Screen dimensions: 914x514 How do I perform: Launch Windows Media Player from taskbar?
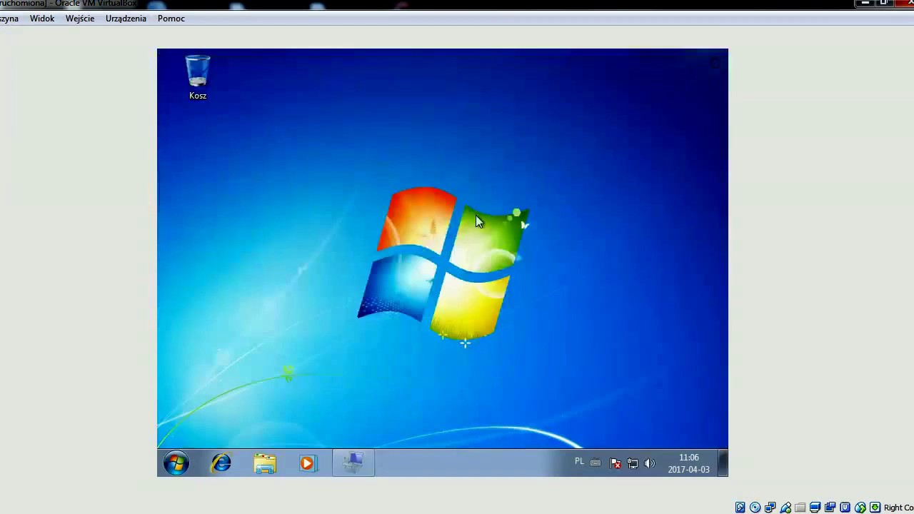(307, 463)
